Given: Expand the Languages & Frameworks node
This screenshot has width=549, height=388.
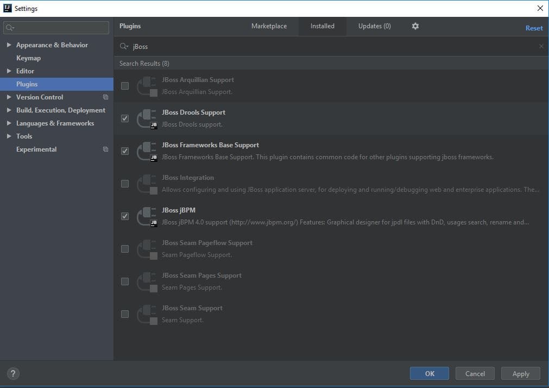Looking at the screenshot, I should click(9, 123).
